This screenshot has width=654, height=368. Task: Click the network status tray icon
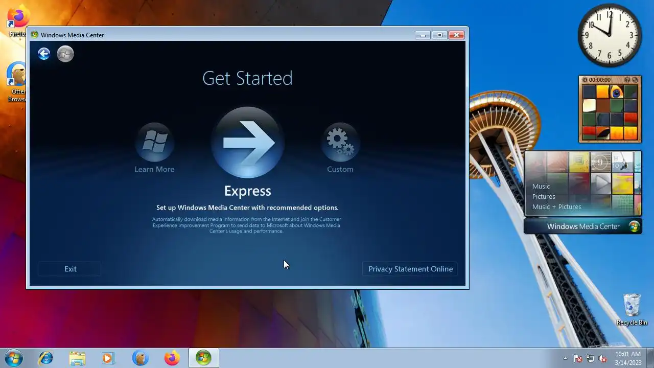tap(590, 359)
